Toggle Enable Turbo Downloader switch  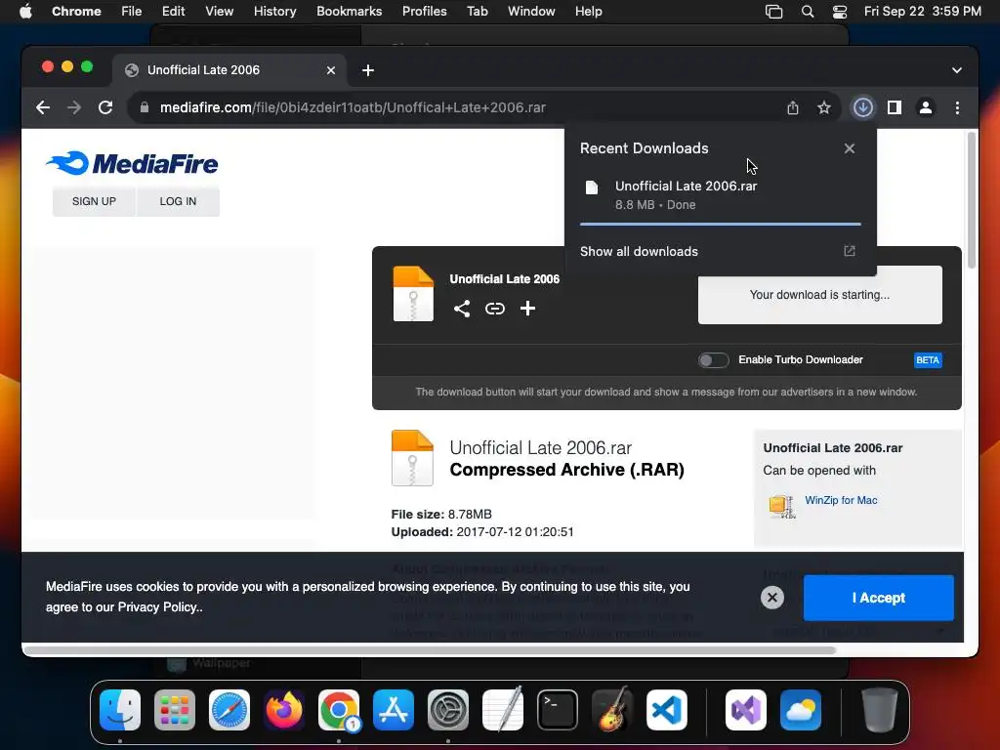coord(713,360)
